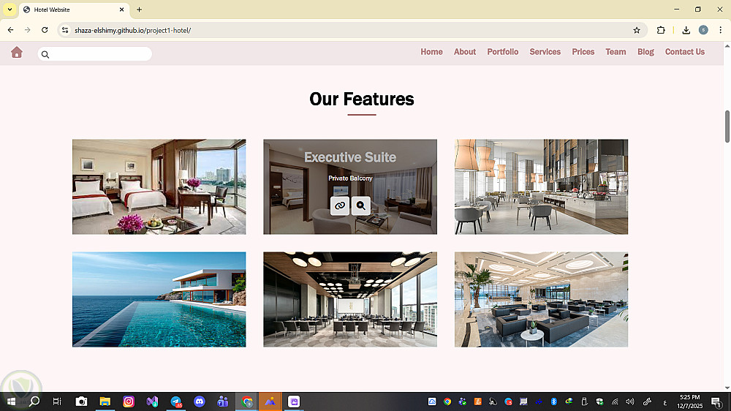Viewport: 731px width, 411px height.
Task: Click the Our Features heading
Action: pos(362,99)
